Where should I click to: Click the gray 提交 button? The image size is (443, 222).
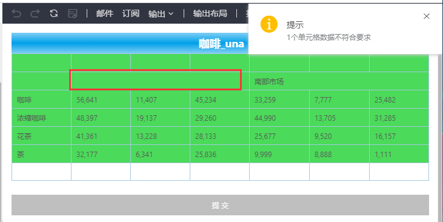[220, 205]
